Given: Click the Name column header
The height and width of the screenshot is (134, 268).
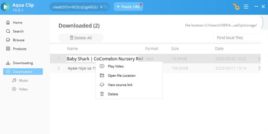Looking at the screenshot, I should 72,49.
